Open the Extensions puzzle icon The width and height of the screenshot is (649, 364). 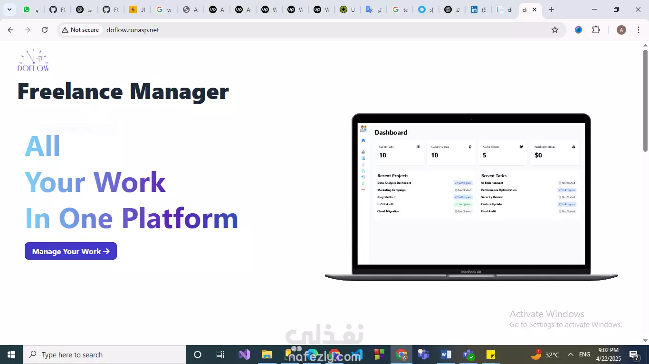point(596,30)
